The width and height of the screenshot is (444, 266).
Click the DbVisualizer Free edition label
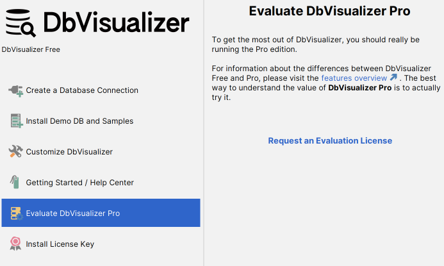pos(31,49)
